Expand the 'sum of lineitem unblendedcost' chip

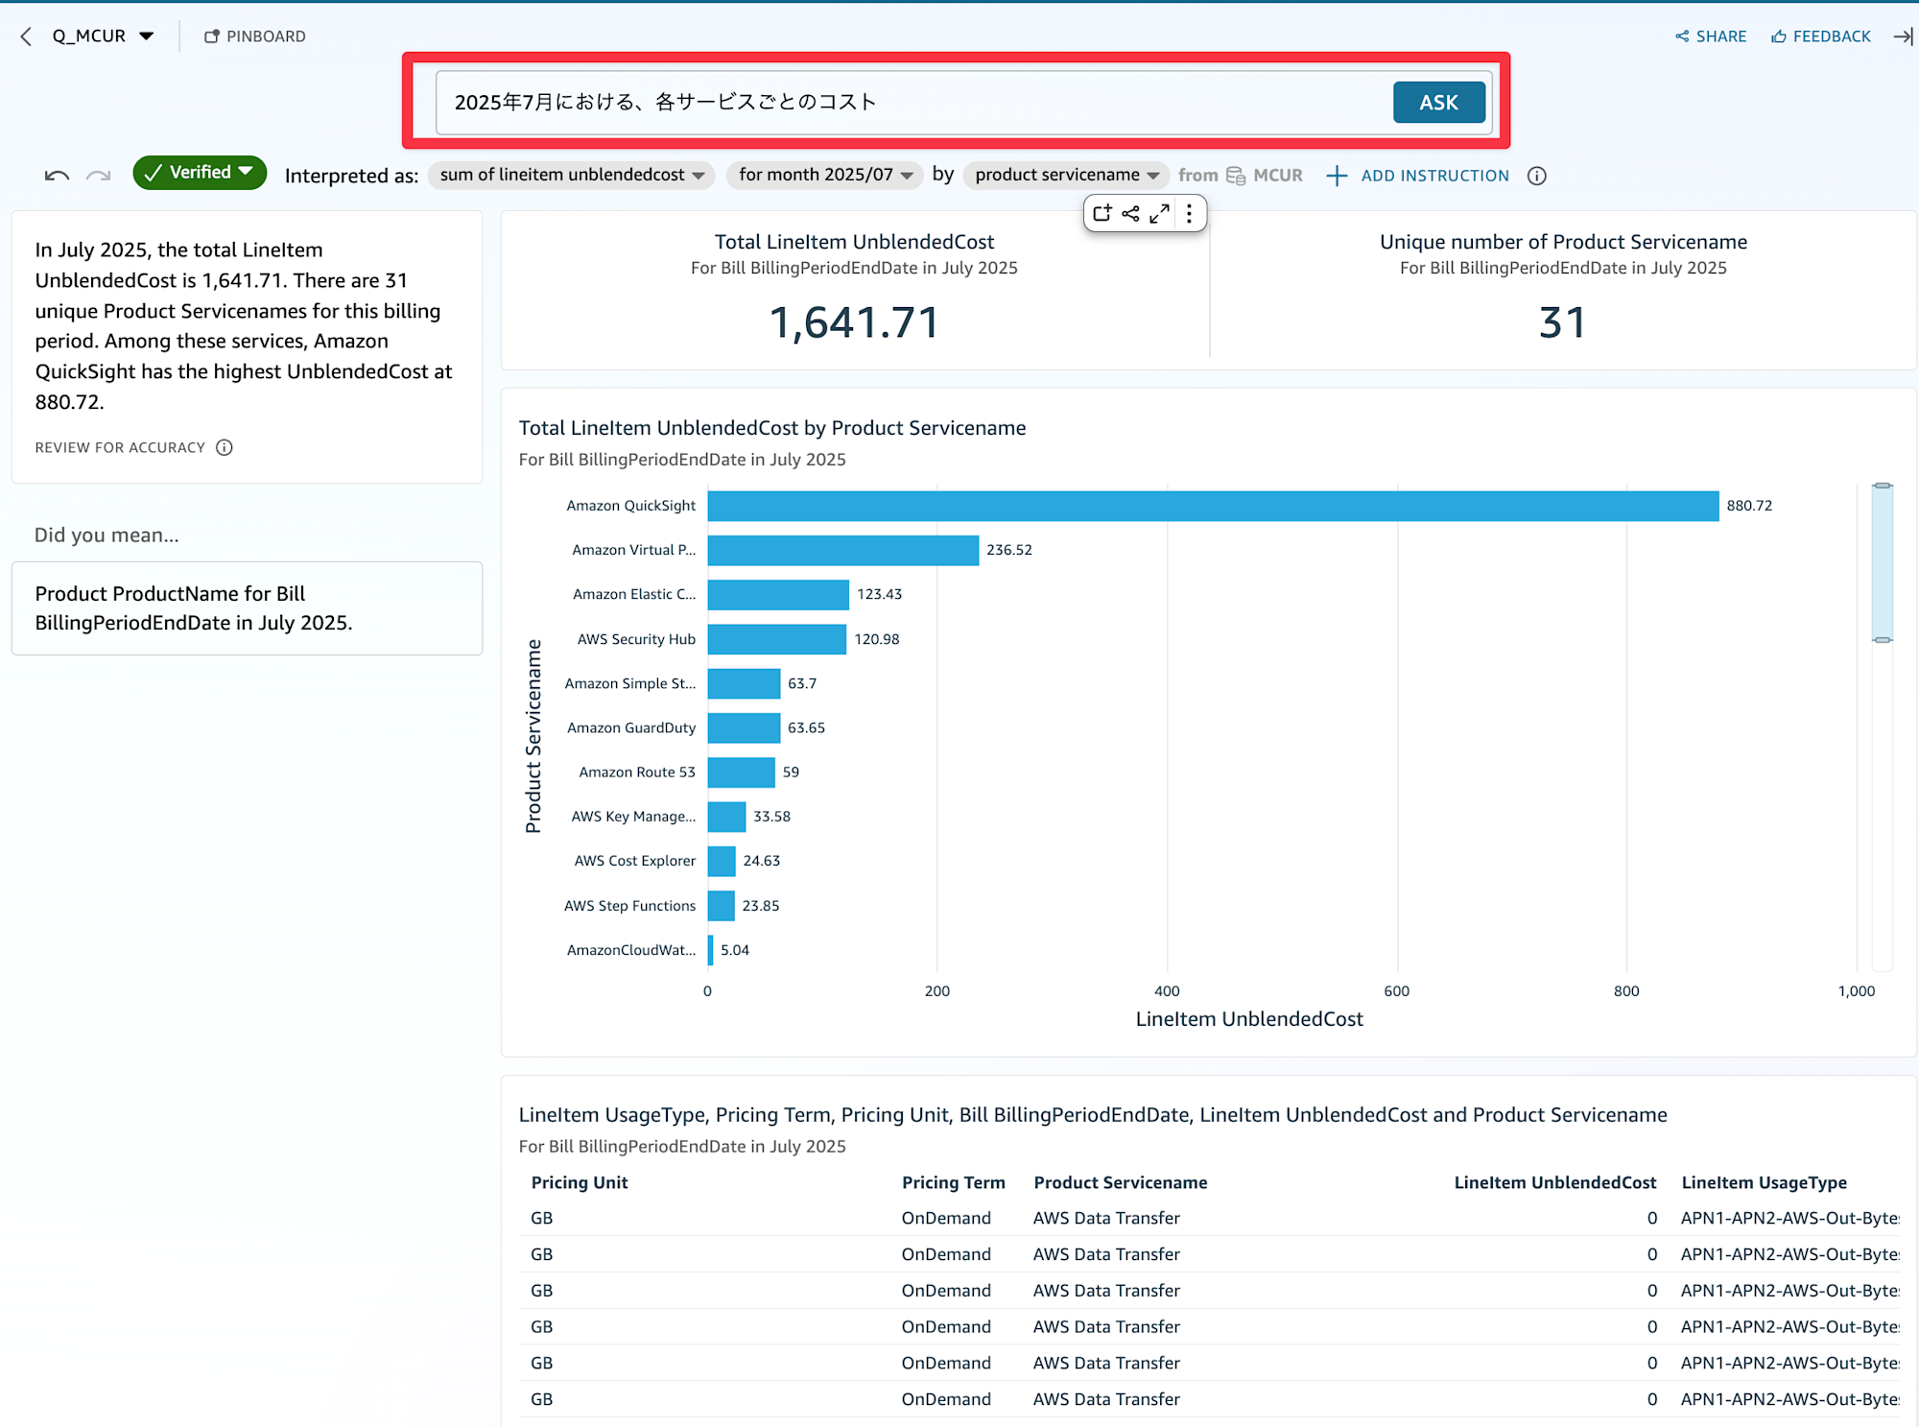click(x=572, y=175)
